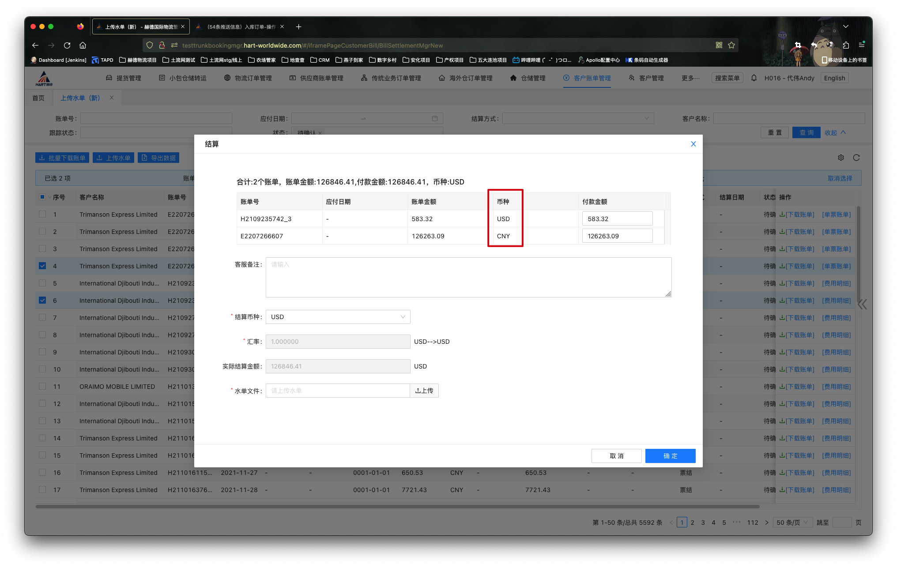Open the 50 条/页 page size dropdown

(792, 523)
